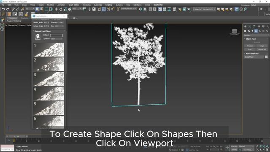270x152 pixels.
Task: Open the Group menu
Action: (24, 5)
